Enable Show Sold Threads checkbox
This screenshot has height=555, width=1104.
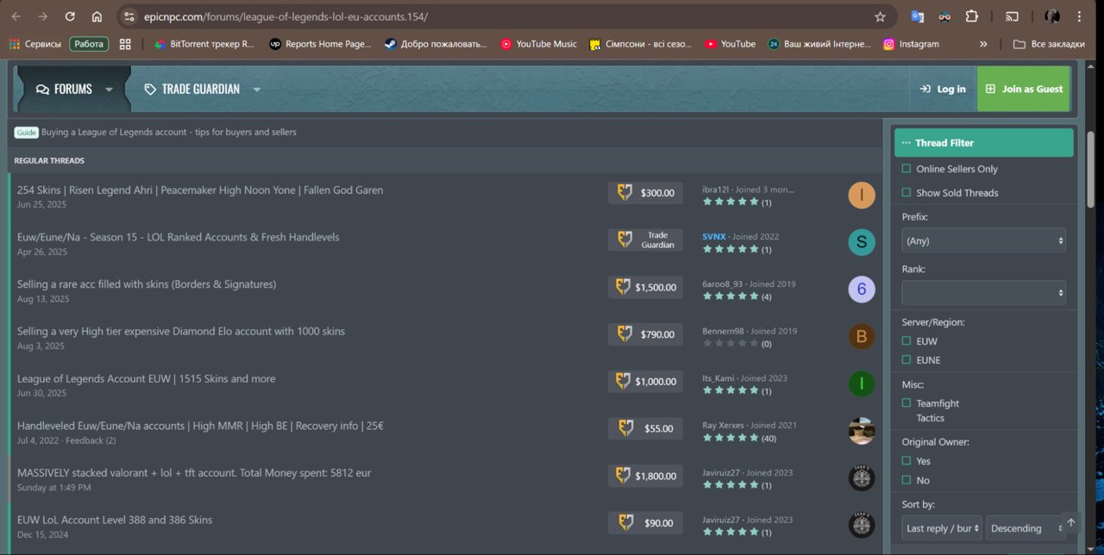coord(906,192)
